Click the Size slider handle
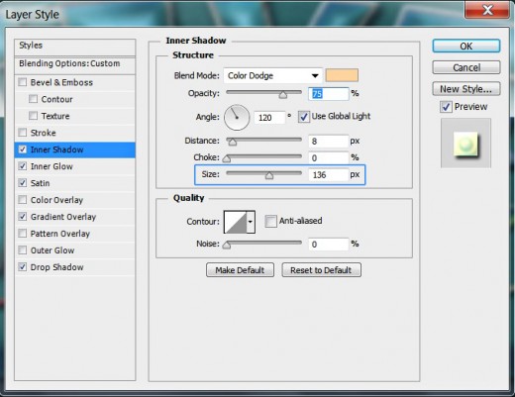 click(x=269, y=175)
